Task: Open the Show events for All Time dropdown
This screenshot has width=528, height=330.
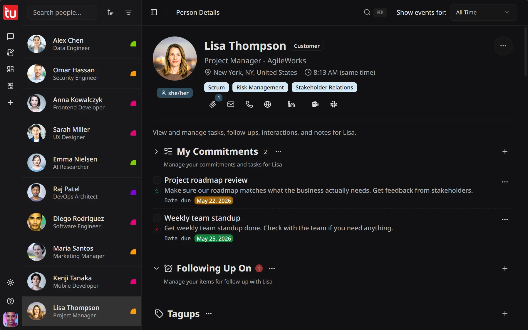Action: [x=483, y=12]
